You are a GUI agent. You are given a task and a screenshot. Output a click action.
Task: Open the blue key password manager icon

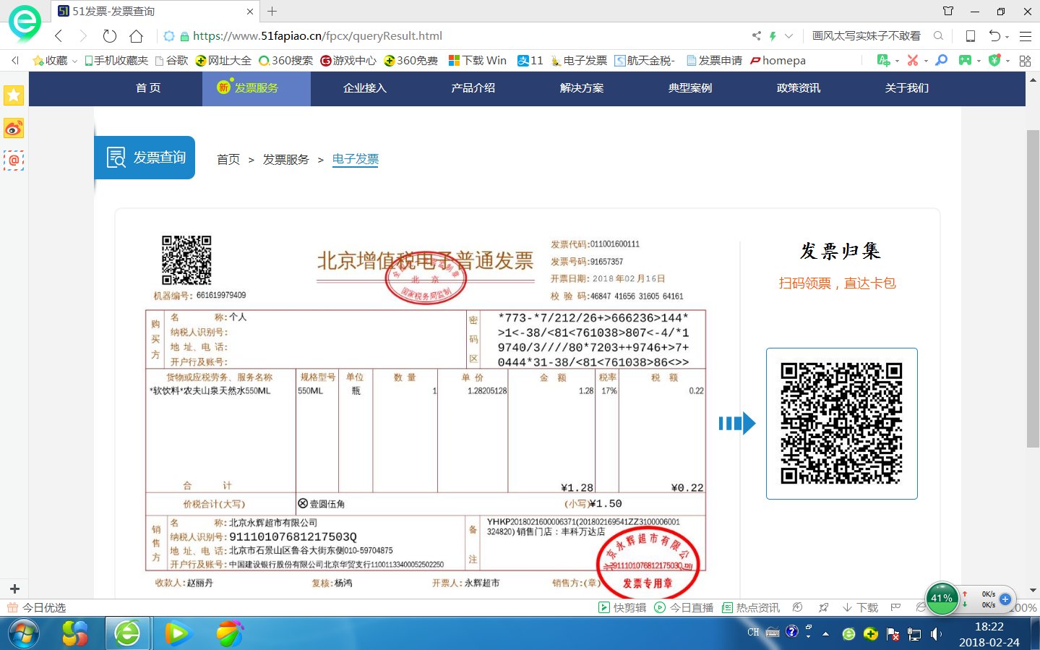click(x=940, y=60)
